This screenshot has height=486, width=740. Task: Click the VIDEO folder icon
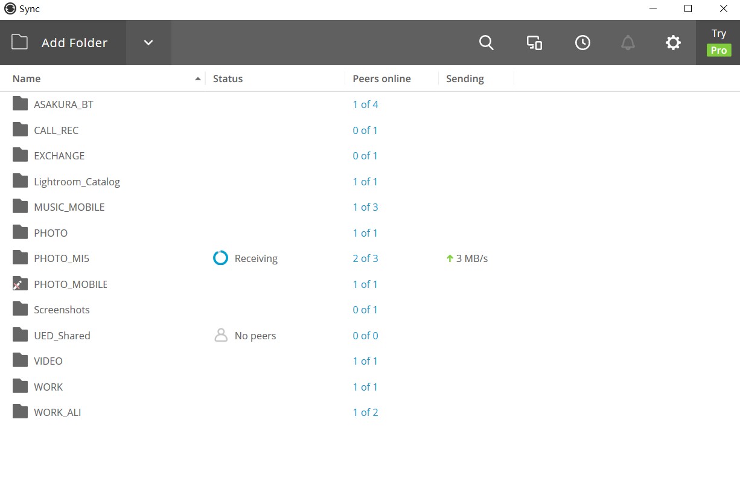[21, 360]
